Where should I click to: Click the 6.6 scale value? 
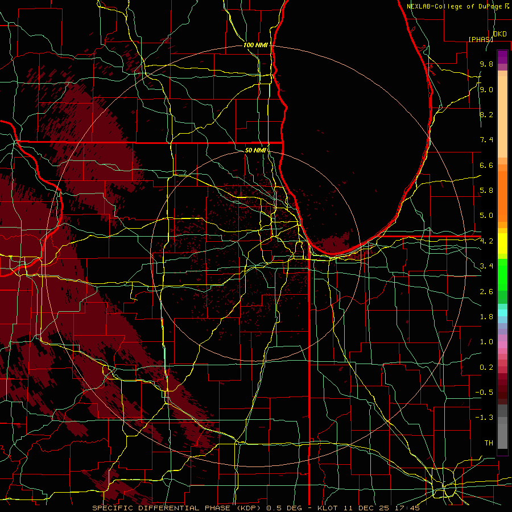486,165
